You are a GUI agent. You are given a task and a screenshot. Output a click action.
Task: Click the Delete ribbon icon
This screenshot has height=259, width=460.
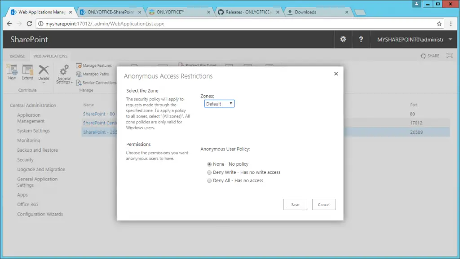[44, 72]
